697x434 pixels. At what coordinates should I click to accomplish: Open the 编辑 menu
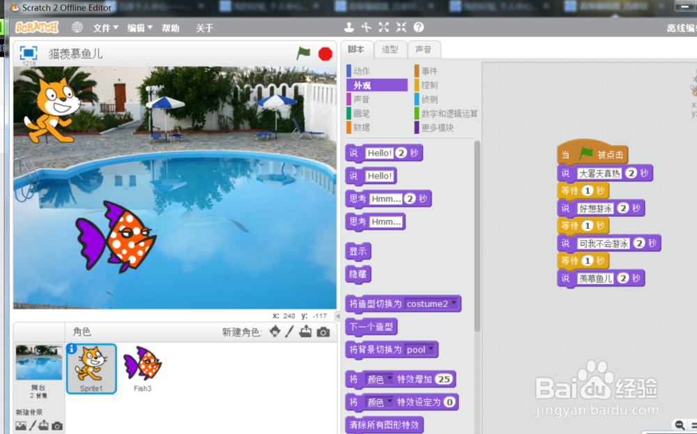pos(139,28)
